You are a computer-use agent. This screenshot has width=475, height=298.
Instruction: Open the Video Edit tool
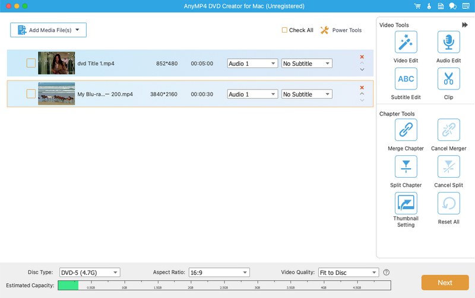(406, 42)
